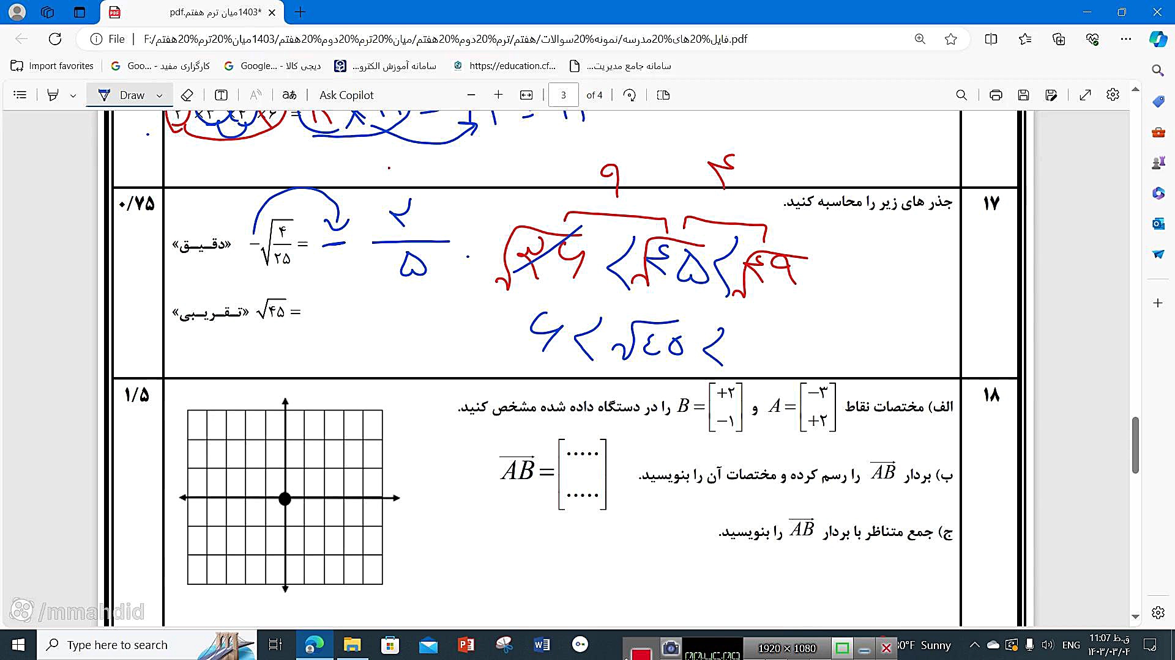Click the site information icon beside File
Screen dimensions: 1175x660
pos(96,39)
